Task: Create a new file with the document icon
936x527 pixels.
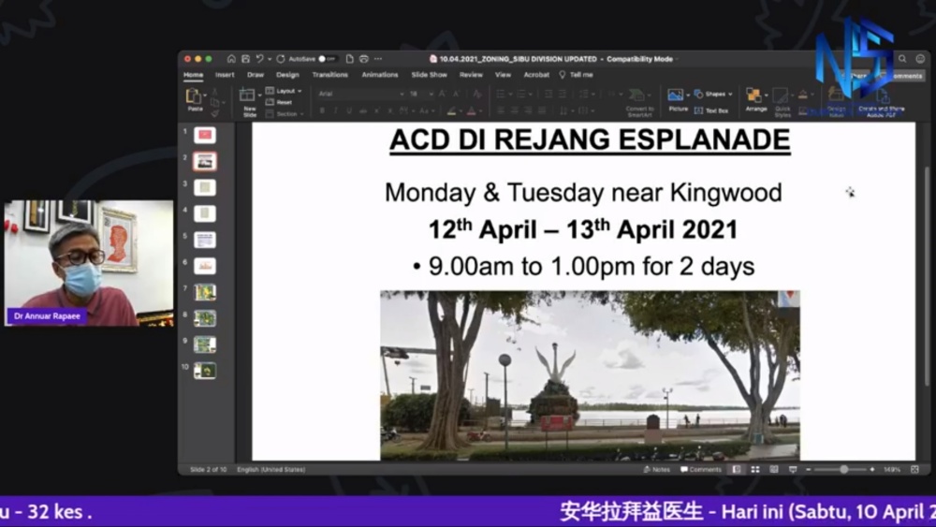Action: pyautogui.click(x=350, y=59)
